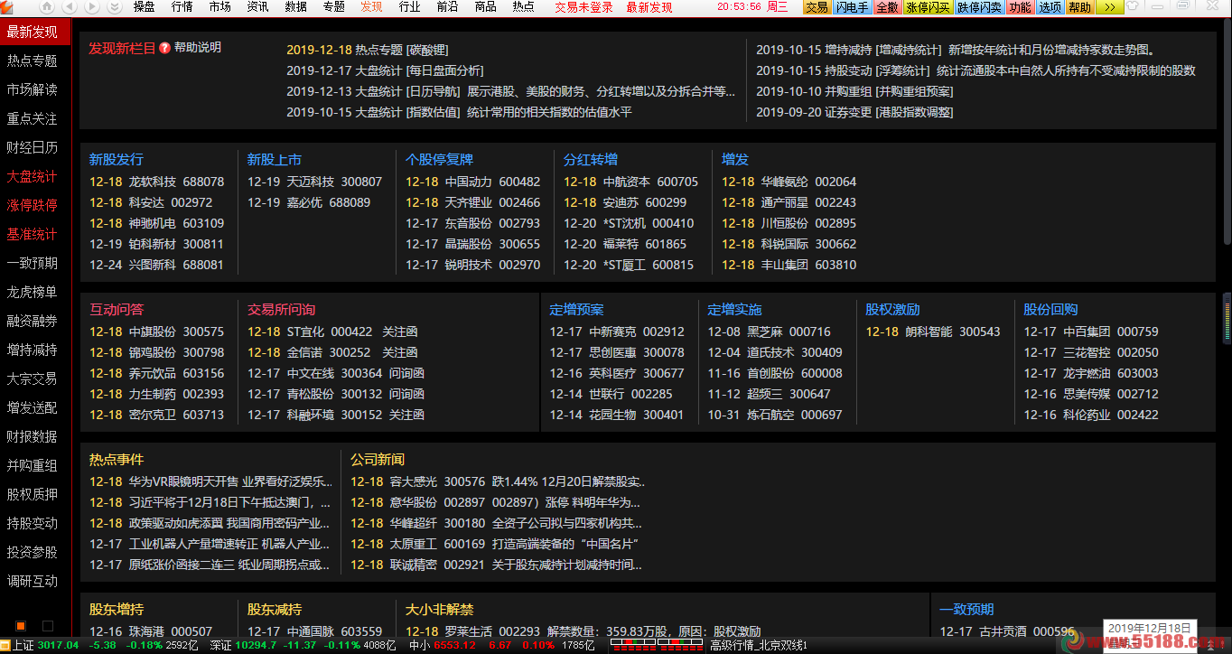
Task: Expand the yellow '>>' more tools button
Action: [1108, 7]
